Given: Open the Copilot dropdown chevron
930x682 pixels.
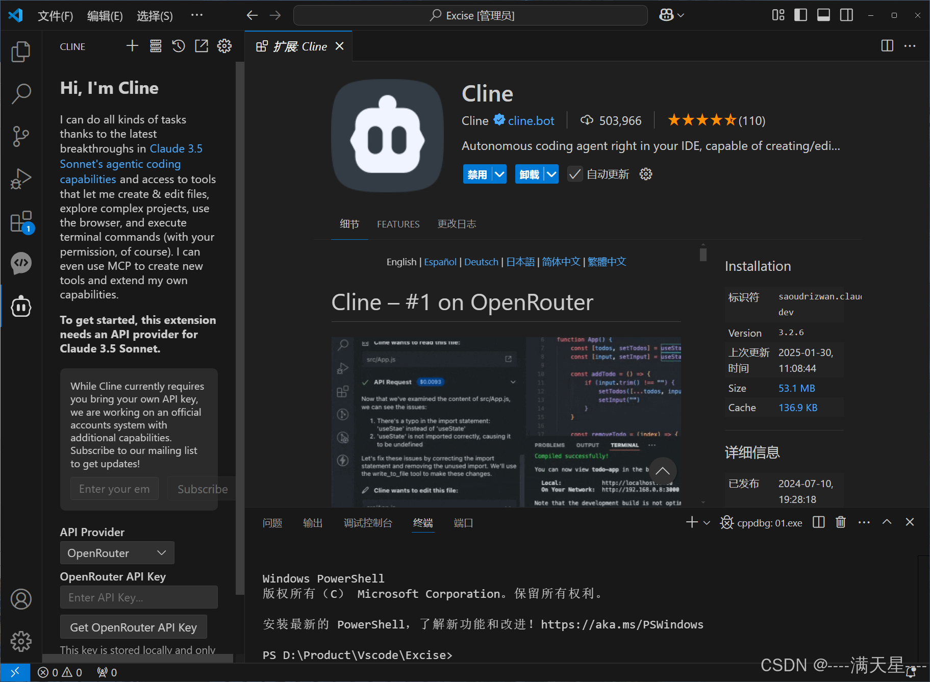Looking at the screenshot, I should click(681, 15).
